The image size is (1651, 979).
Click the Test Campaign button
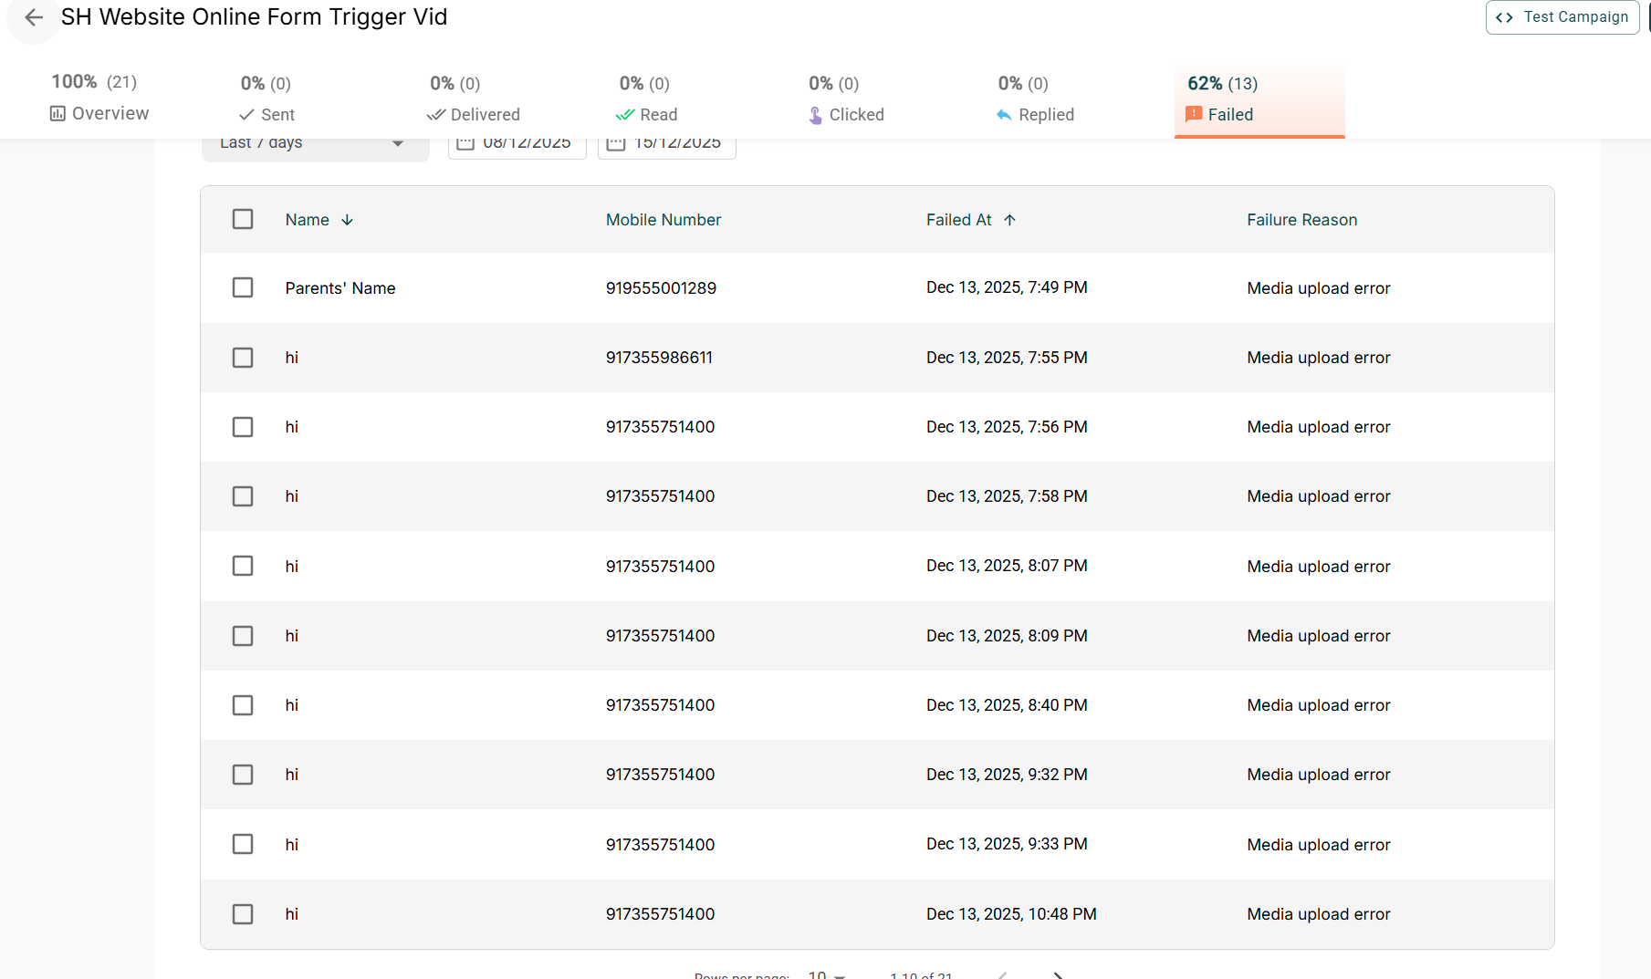[1562, 17]
